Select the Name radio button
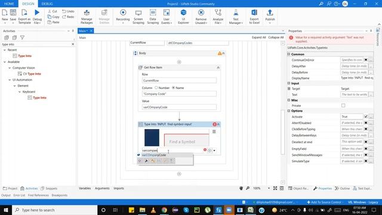 pos(174,88)
